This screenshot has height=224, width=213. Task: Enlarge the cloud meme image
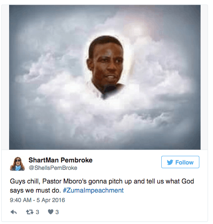pos(105,77)
